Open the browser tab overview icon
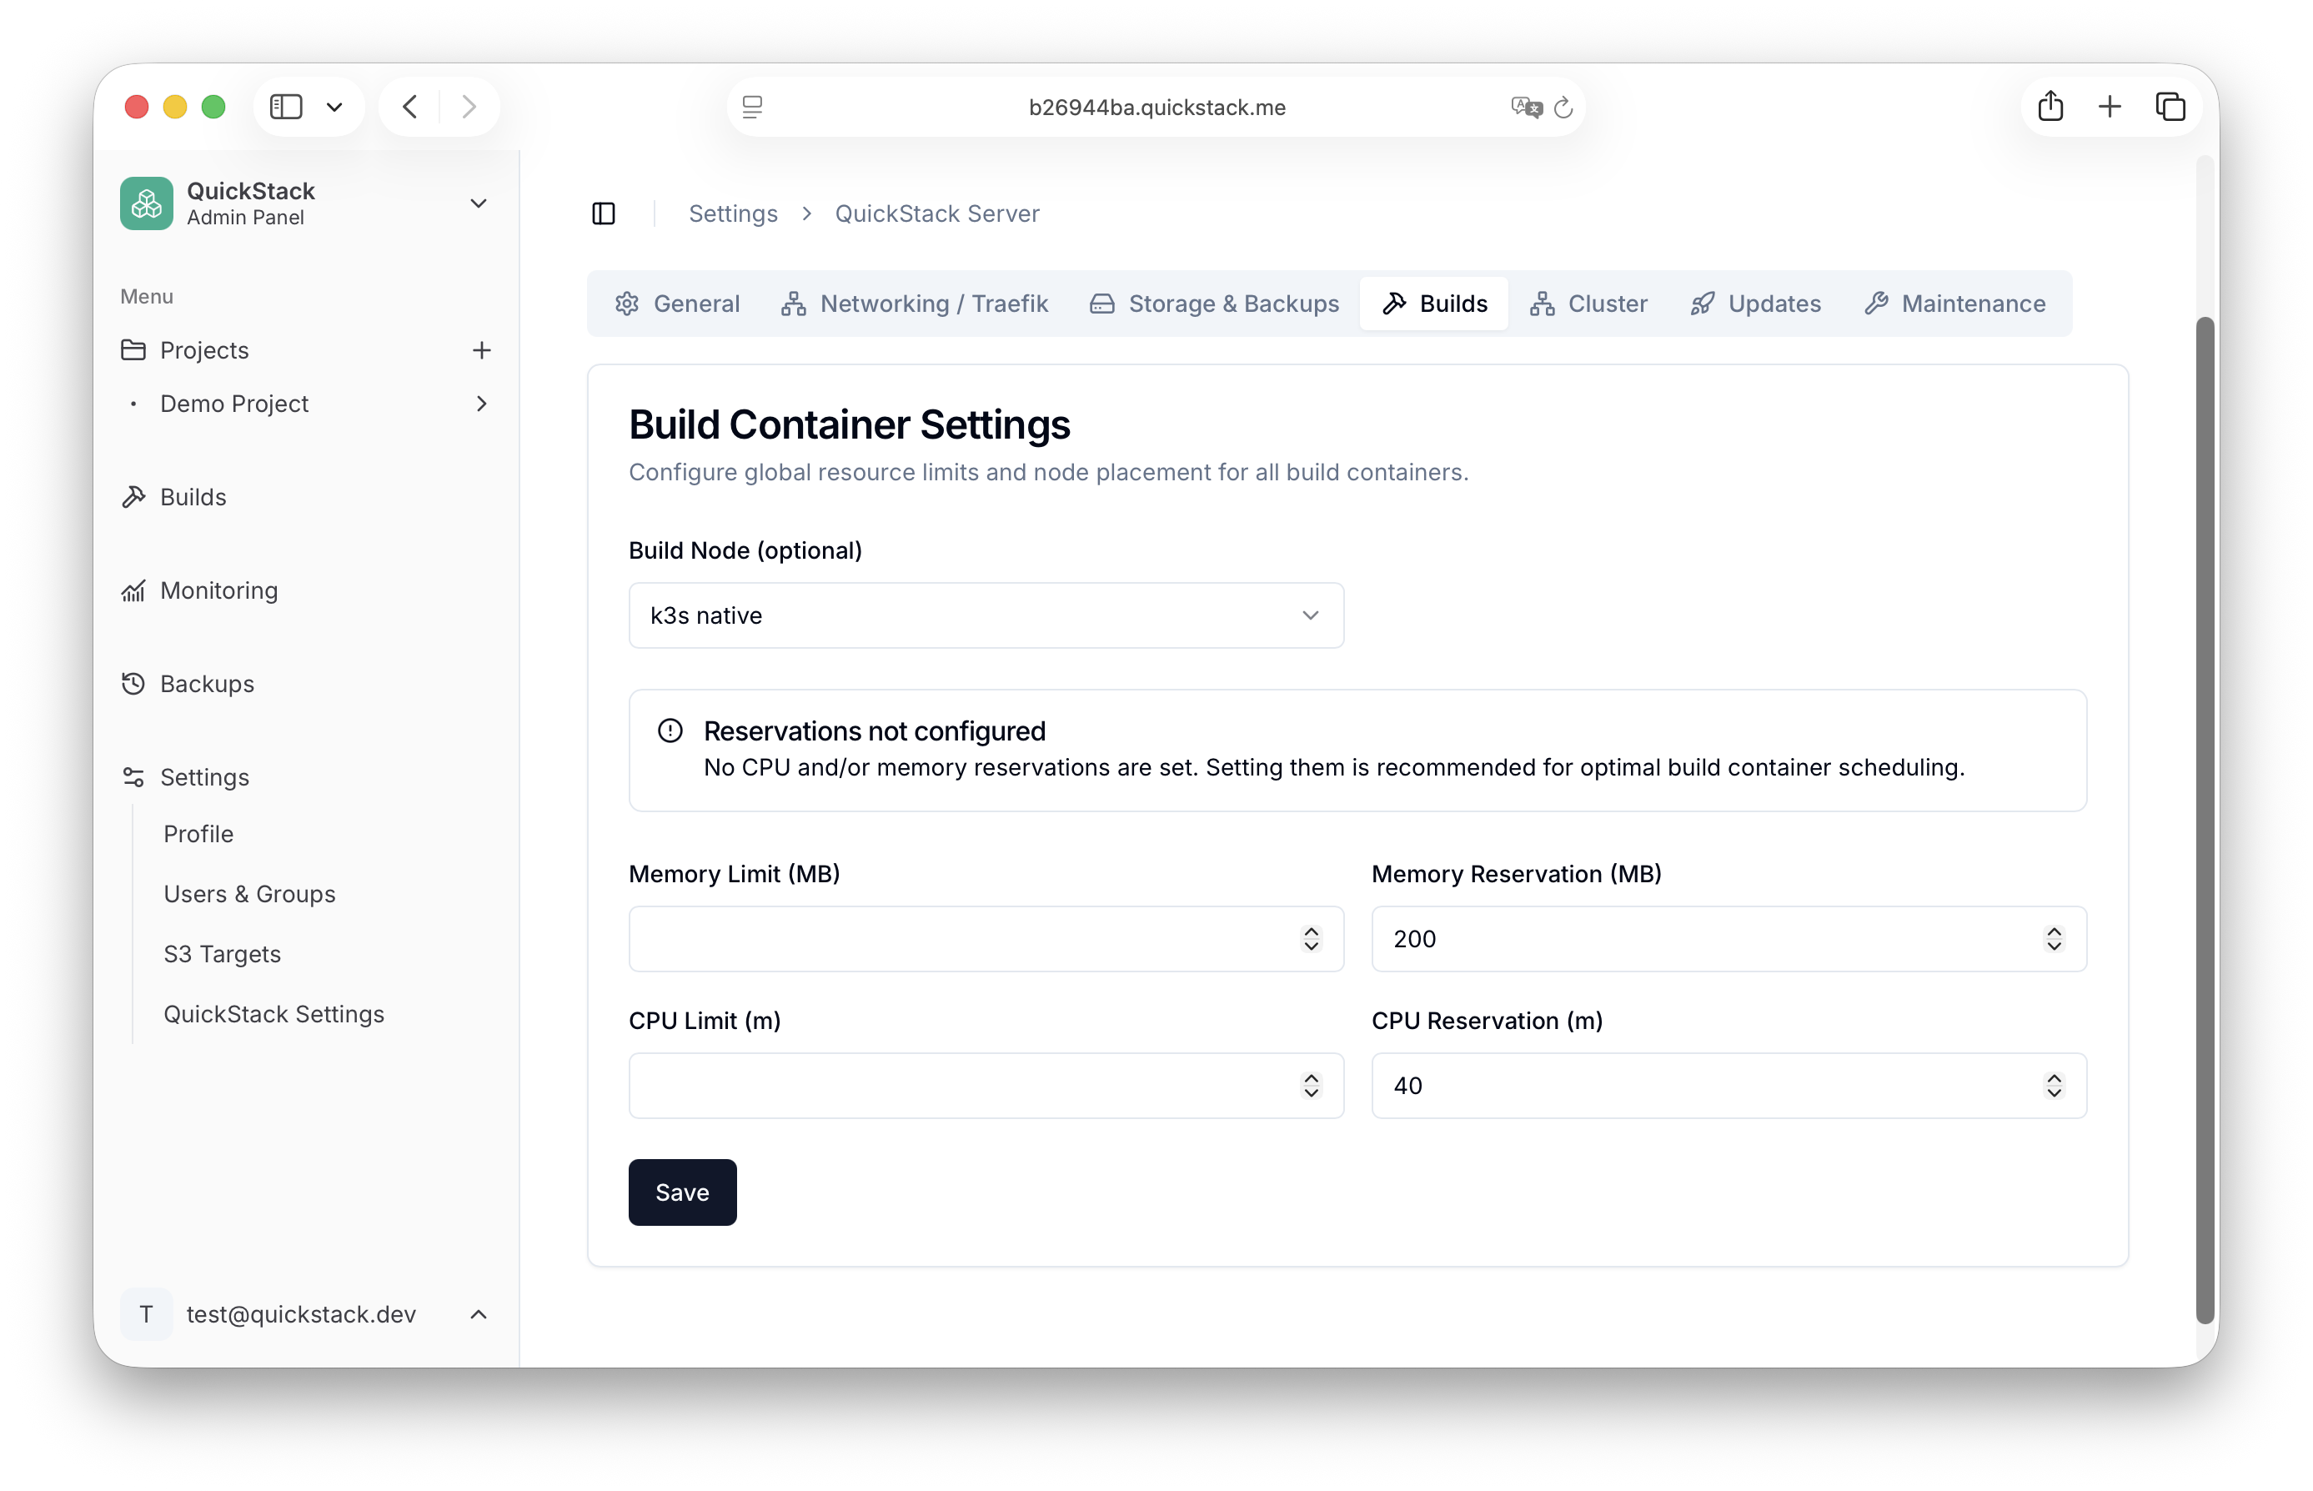The width and height of the screenshot is (2313, 1491). coord(2170,107)
